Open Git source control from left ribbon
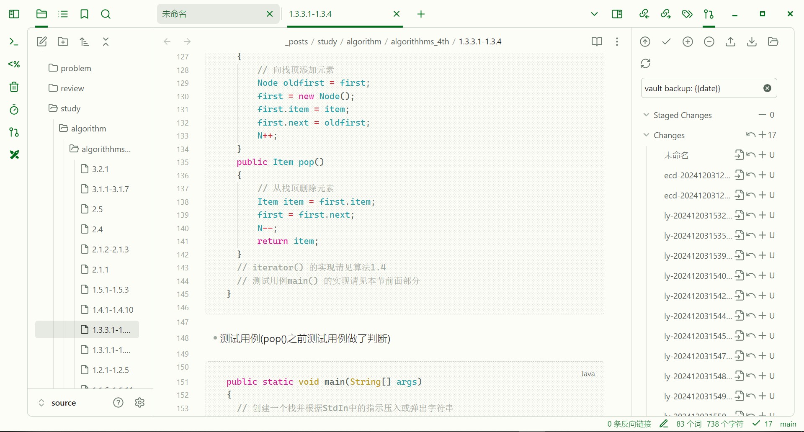804x432 pixels. tap(14, 132)
